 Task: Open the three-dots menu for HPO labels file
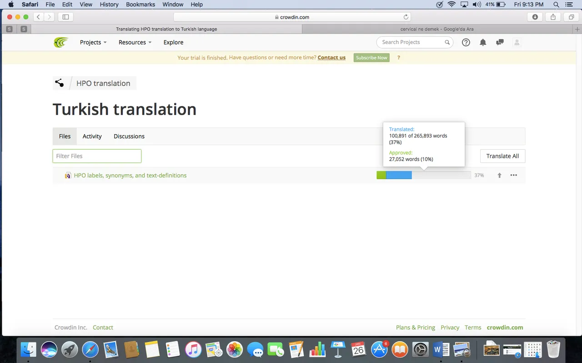(514, 175)
